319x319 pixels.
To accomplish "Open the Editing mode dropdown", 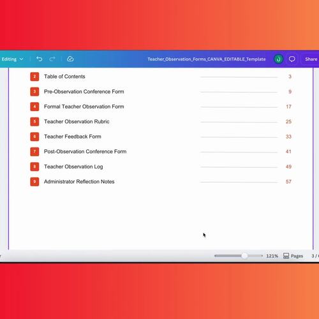I will click(12, 59).
